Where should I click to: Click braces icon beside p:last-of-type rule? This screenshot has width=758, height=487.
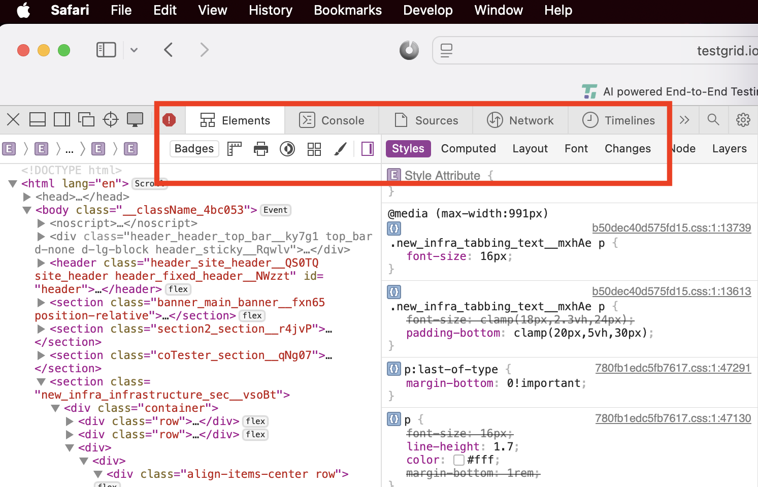click(394, 369)
